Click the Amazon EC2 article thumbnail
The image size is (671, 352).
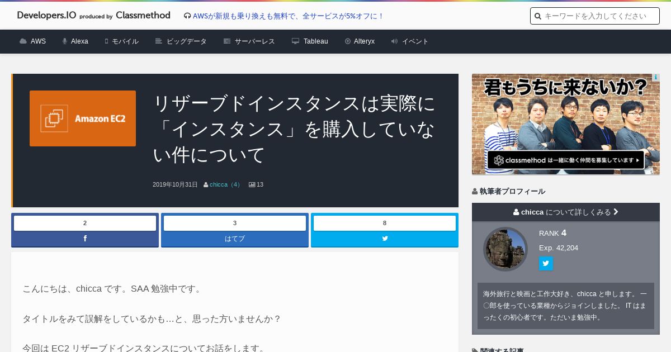pyautogui.click(x=83, y=118)
